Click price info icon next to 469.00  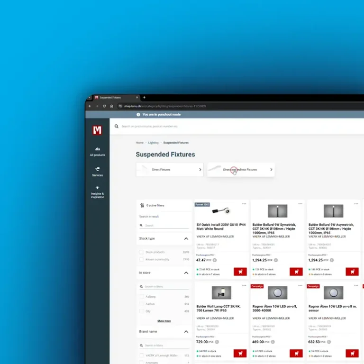(273, 342)
